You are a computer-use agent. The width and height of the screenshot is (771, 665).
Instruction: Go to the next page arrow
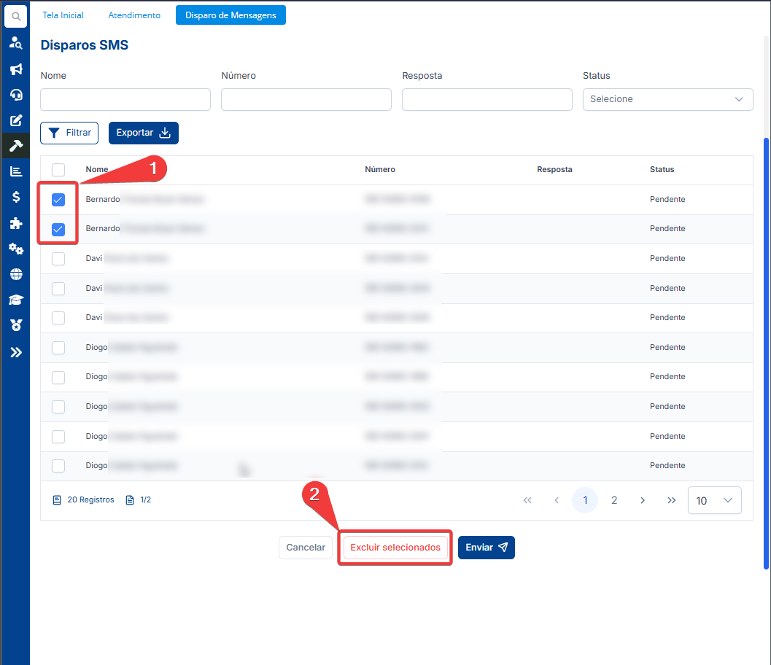[x=643, y=500]
